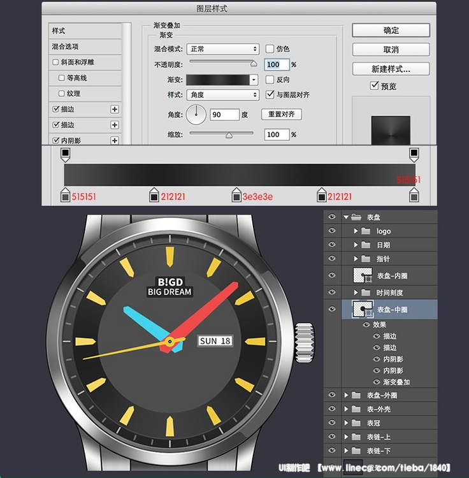Click the 新建样式... button
The height and width of the screenshot is (478, 469).
pos(391,69)
